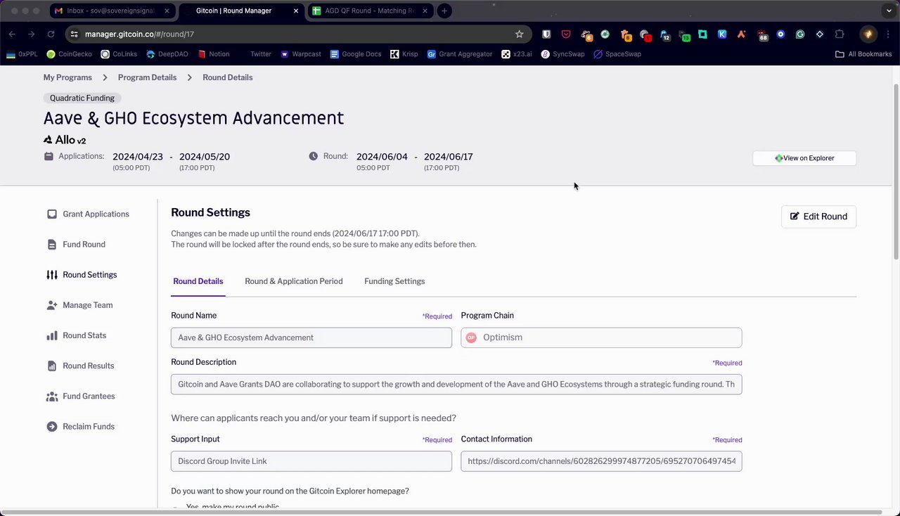
Task: Open the Chrome profile avatar
Action: tap(868, 34)
